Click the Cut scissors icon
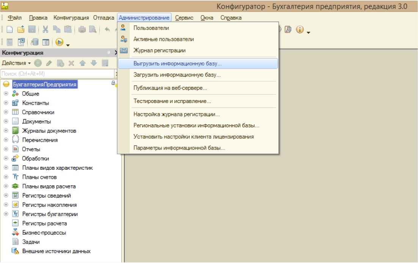Screen dimensions: 418x263 click(x=45, y=29)
